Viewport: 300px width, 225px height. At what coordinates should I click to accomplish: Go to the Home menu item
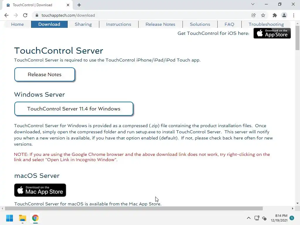coord(17,24)
